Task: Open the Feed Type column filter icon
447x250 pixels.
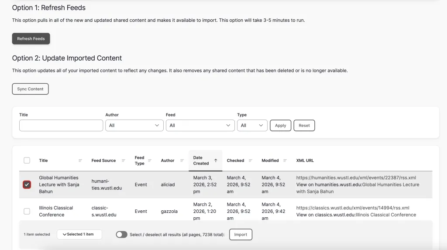Action: (150, 161)
